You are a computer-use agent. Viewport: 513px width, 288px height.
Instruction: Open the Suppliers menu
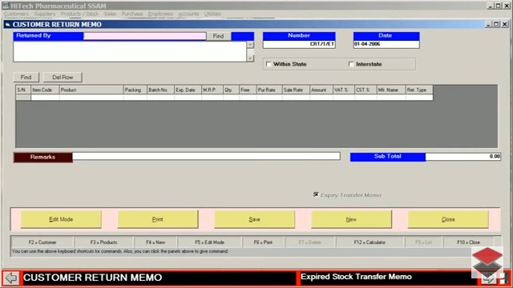(x=45, y=14)
